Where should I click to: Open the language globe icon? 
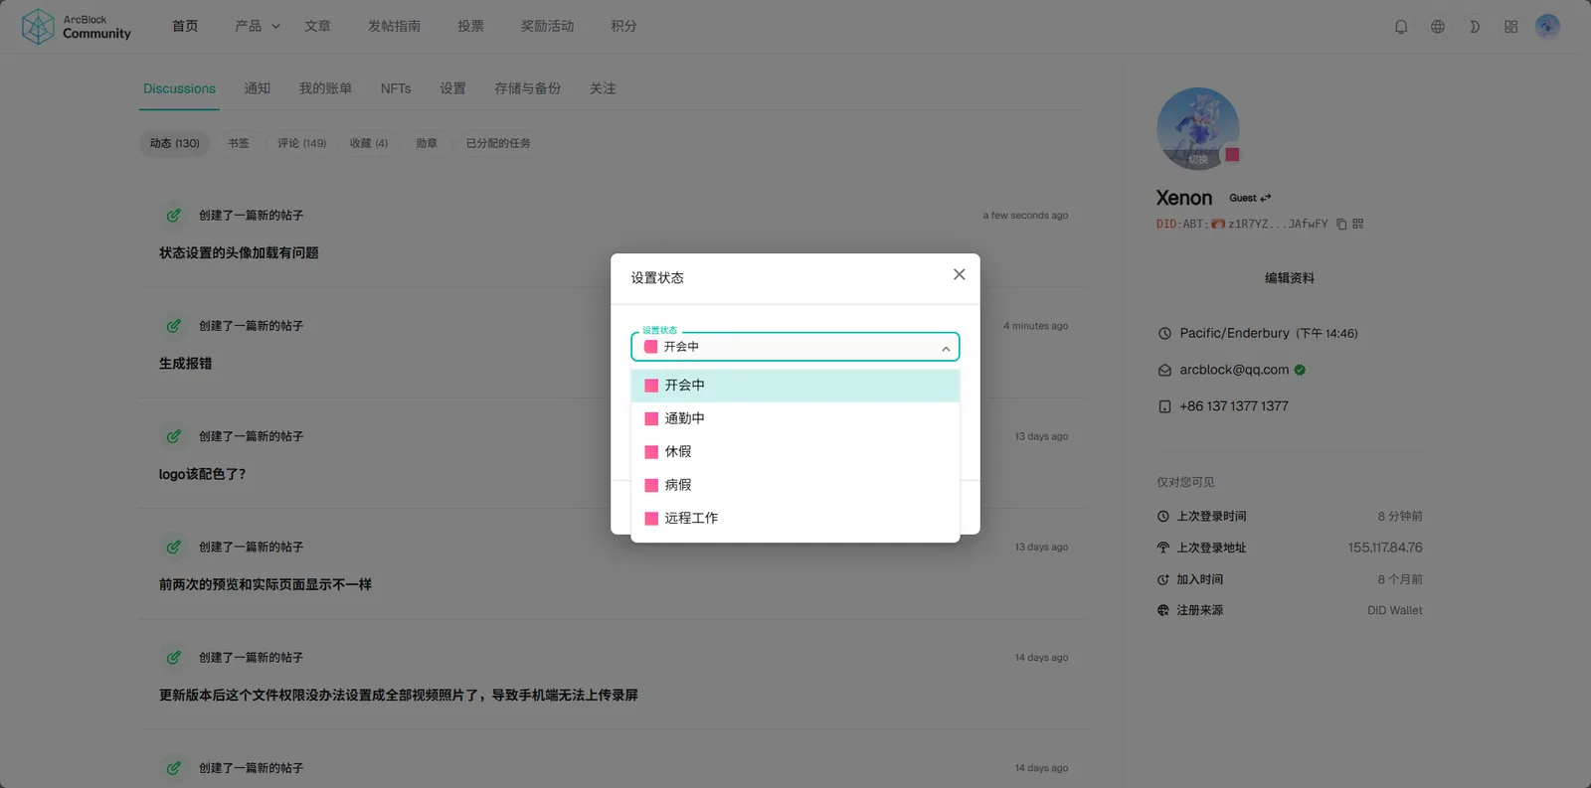click(1438, 27)
